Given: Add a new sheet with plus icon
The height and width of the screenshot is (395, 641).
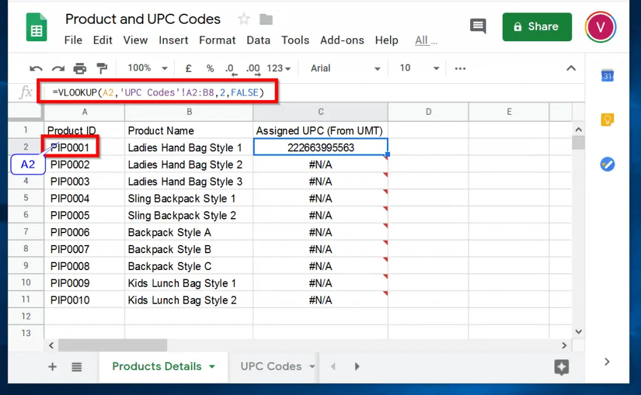Looking at the screenshot, I should click(53, 366).
